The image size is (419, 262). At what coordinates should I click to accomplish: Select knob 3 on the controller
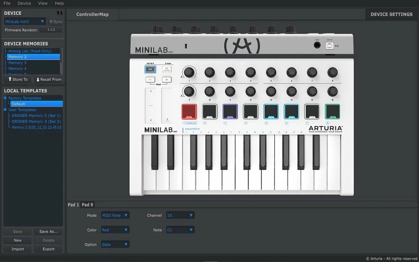point(230,72)
